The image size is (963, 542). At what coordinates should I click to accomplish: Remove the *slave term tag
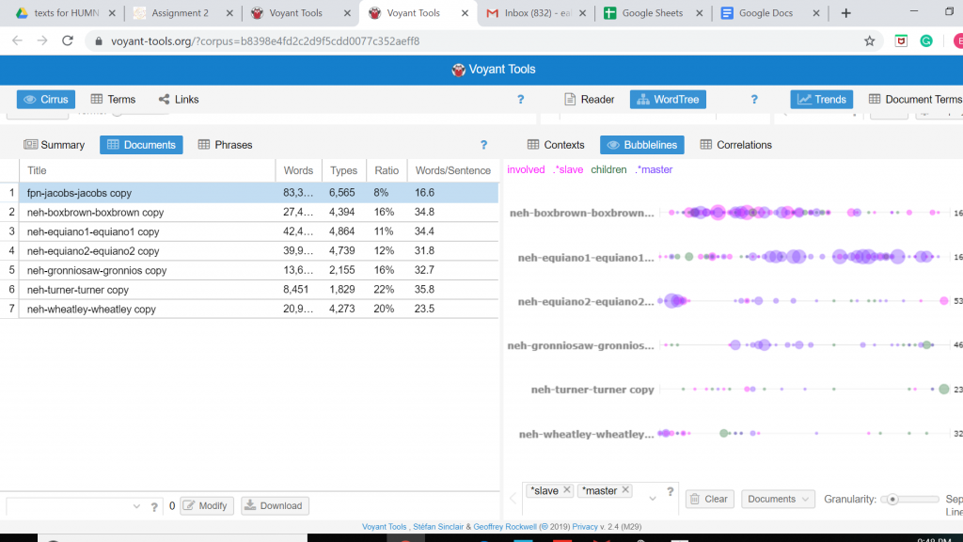coord(567,490)
